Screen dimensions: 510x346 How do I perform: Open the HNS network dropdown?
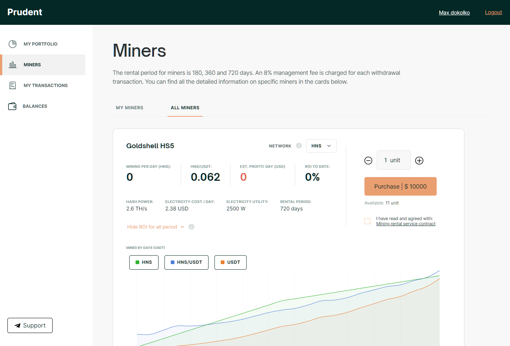pos(321,146)
